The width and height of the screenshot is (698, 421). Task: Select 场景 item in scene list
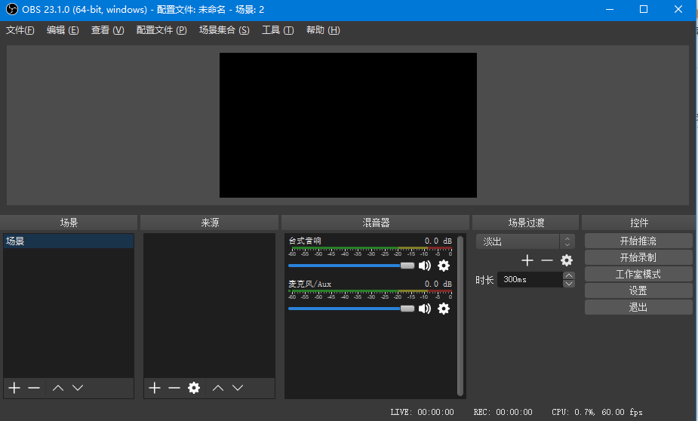[x=69, y=241]
